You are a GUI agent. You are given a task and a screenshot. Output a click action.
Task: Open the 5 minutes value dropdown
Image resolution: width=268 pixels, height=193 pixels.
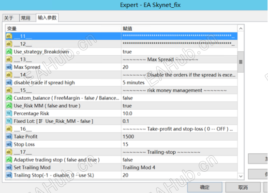click(179, 82)
